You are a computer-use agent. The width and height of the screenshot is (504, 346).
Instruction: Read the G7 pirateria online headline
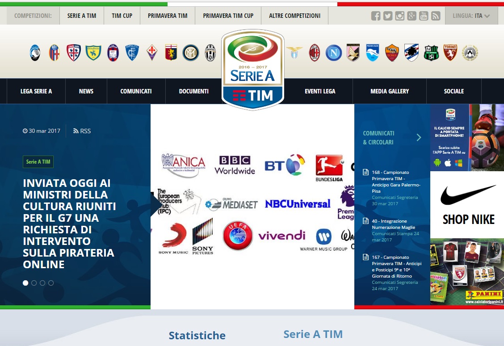(x=69, y=224)
